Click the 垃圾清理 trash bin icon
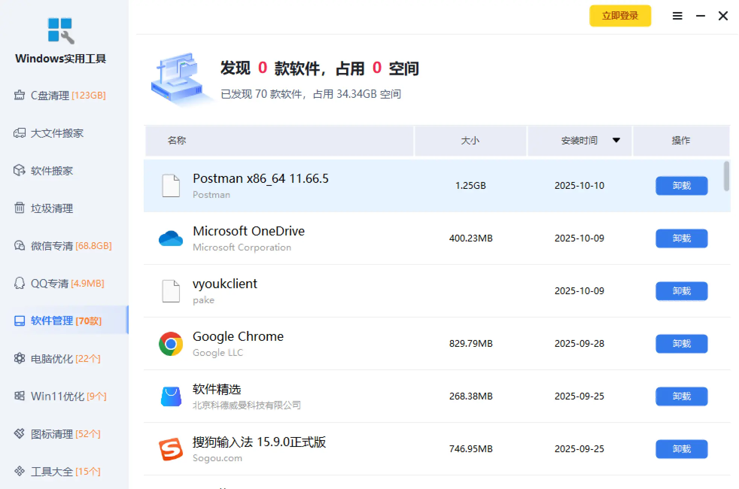Screen dimensions: 739x489 point(19,208)
